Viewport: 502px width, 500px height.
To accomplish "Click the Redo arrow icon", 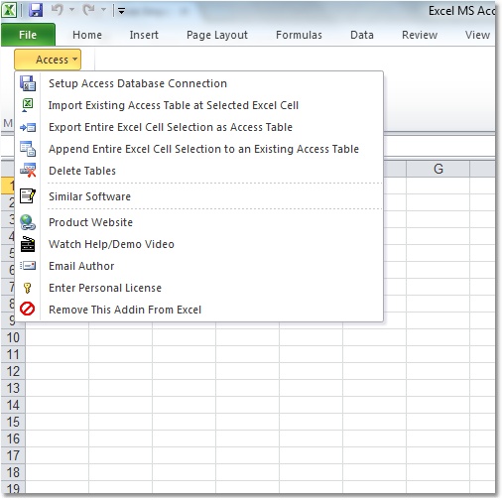I will pyautogui.click(x=89, y=10).
